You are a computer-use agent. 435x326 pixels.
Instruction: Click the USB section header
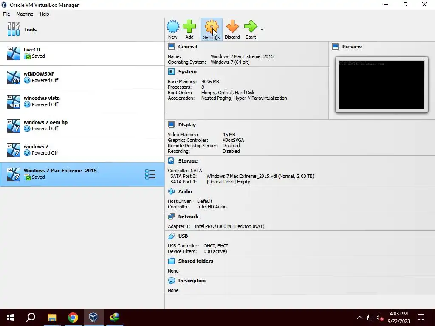pos(183,236)
